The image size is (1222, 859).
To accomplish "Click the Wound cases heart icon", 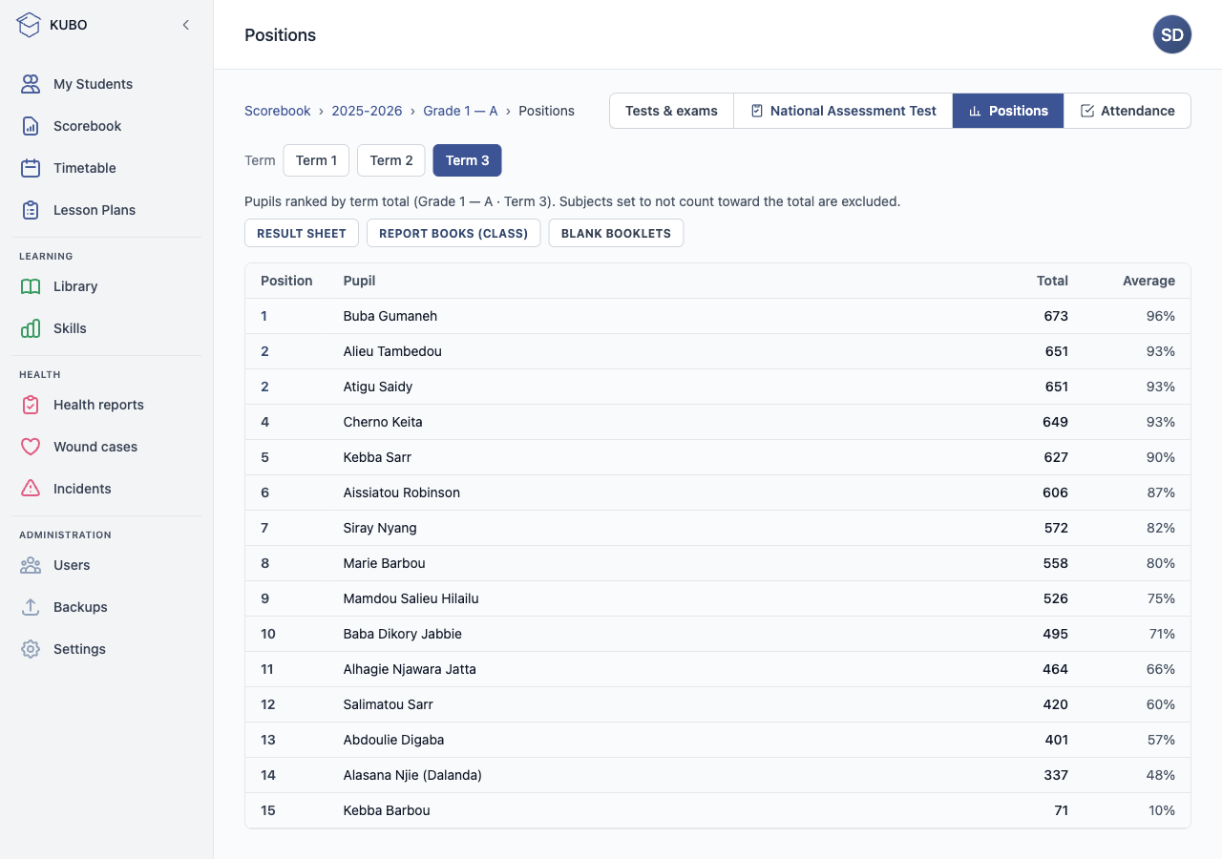I will tap(31, 447).
